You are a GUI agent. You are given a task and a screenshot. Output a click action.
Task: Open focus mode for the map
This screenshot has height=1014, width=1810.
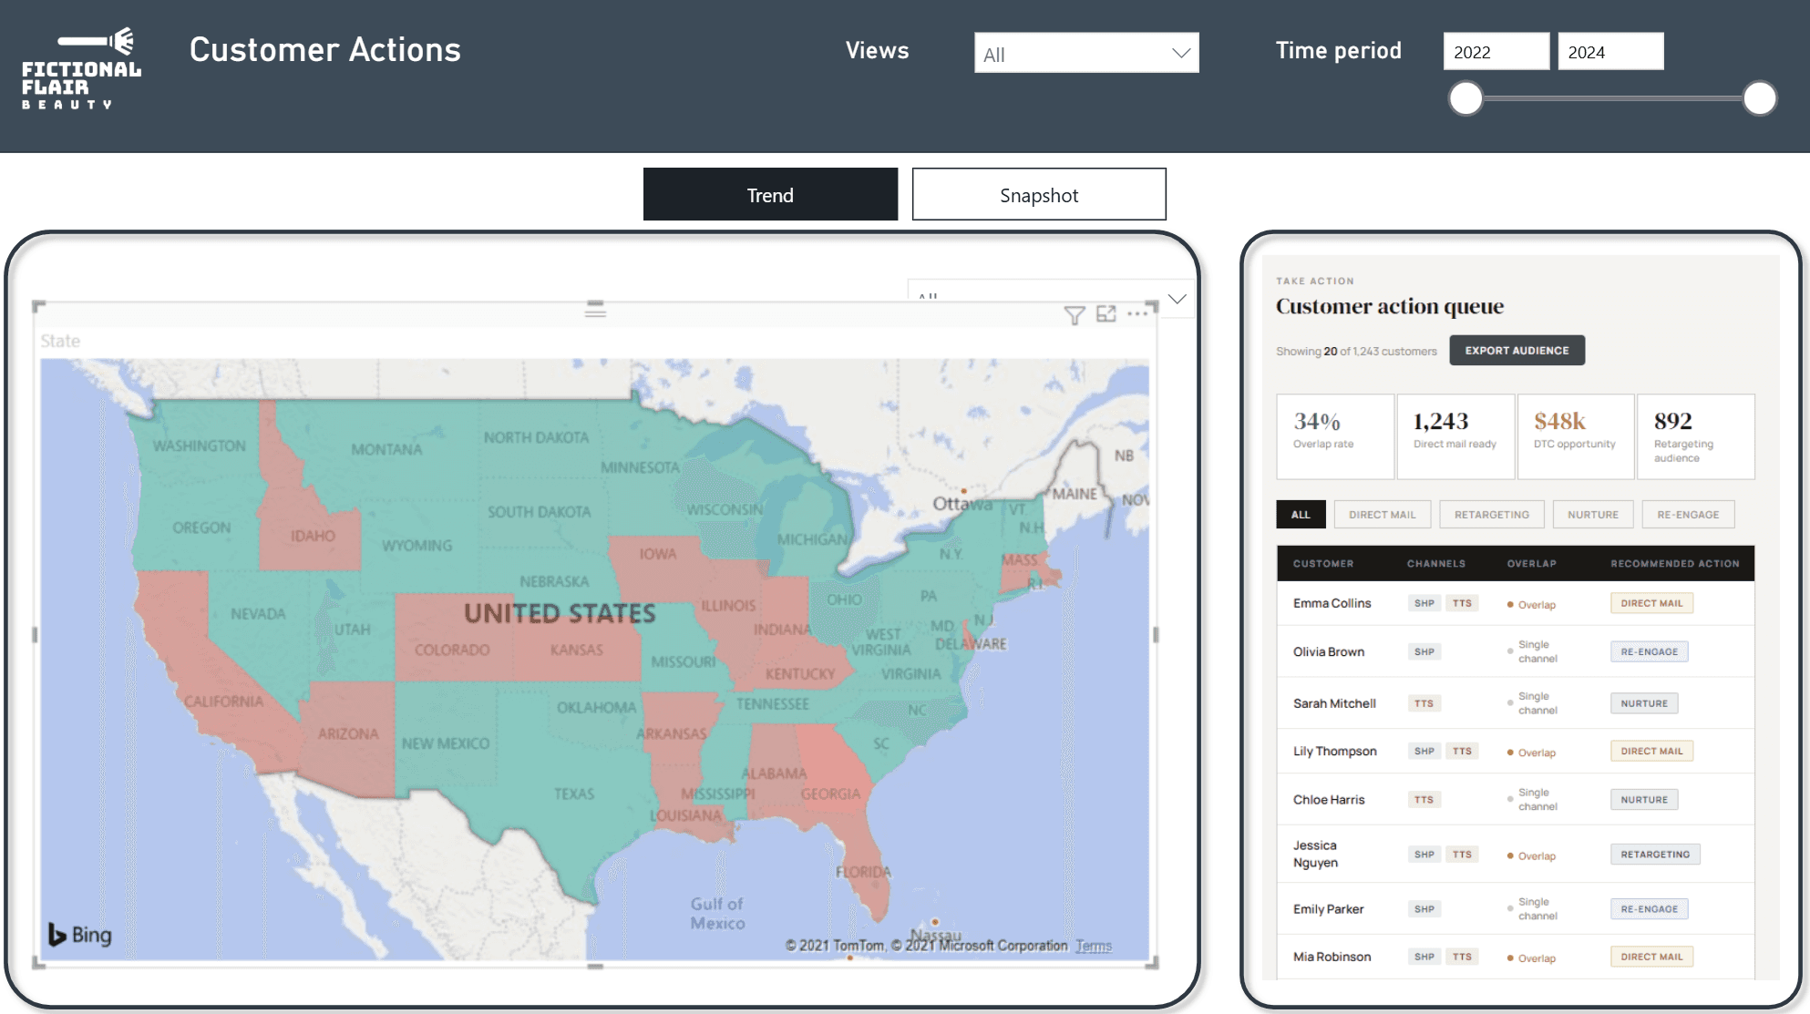coord(1106,314)
